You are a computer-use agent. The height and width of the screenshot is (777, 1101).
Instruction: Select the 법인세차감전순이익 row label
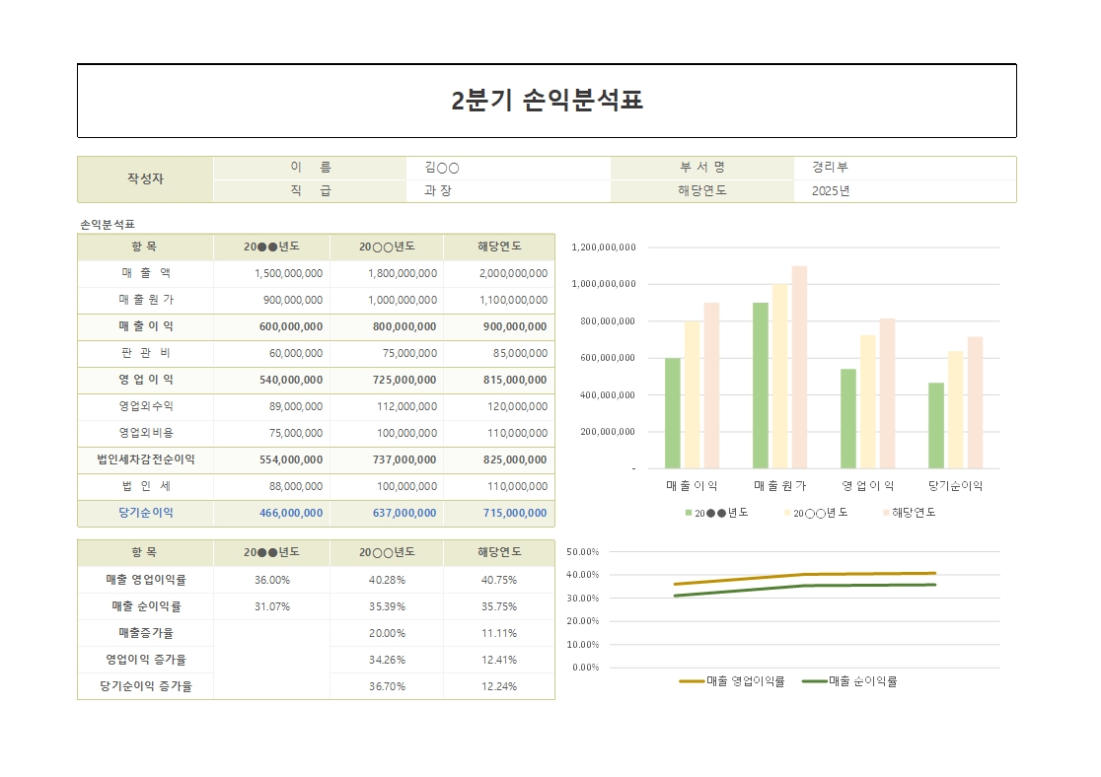click(x=146, y=459)
